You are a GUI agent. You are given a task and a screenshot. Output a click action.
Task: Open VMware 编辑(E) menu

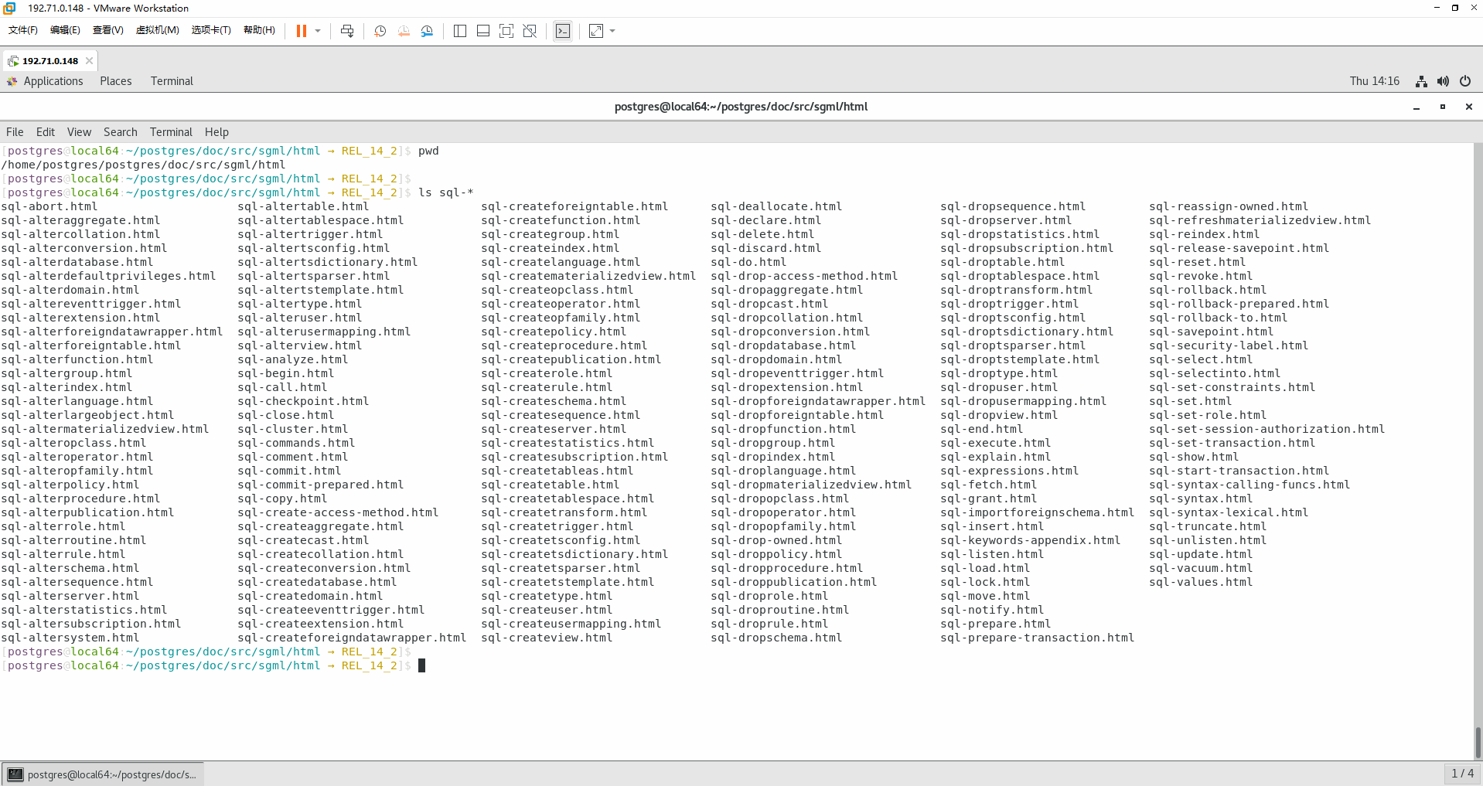tap(65, 30)
